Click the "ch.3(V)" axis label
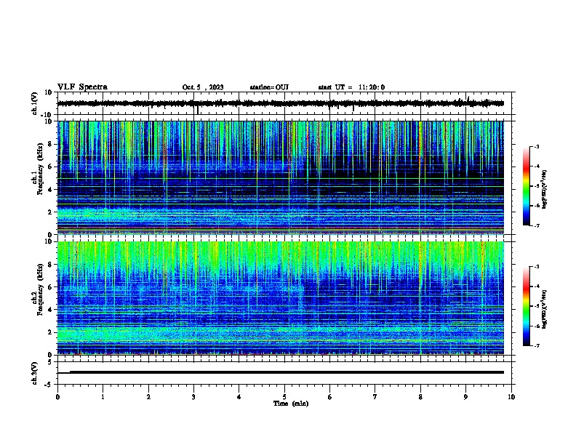The width and height of the screenshot is (576, 445). [x=35, y=373]
